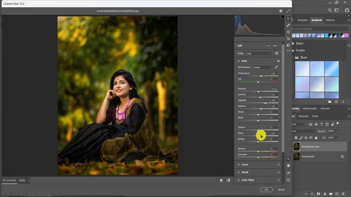Viewport: 351px width, 197px height.
Task: Select the Hand tool in Camera Raw
Action: click(288, 165)
